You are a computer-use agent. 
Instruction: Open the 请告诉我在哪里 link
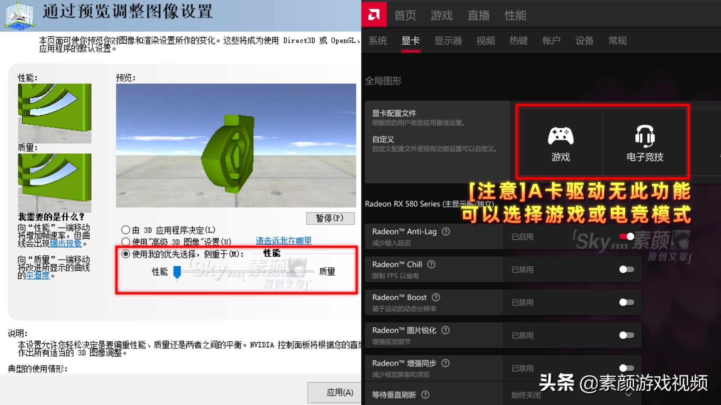(284, 241)
